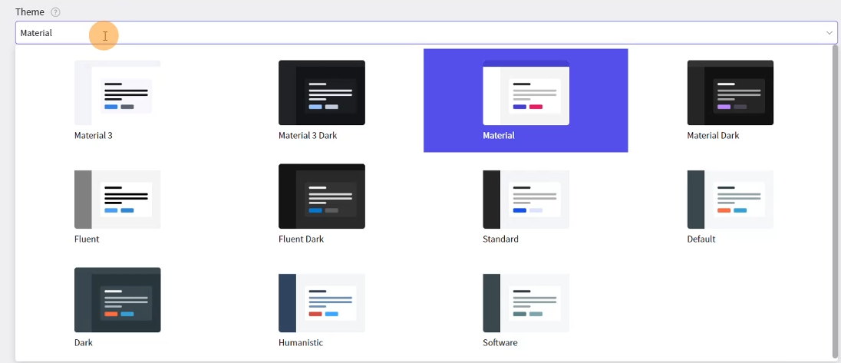The width and height of the screenshot is (841, 363).
Task: Select the Material 3 theme thumbnail
Action: pyautogui.click(x=117, y=93)
